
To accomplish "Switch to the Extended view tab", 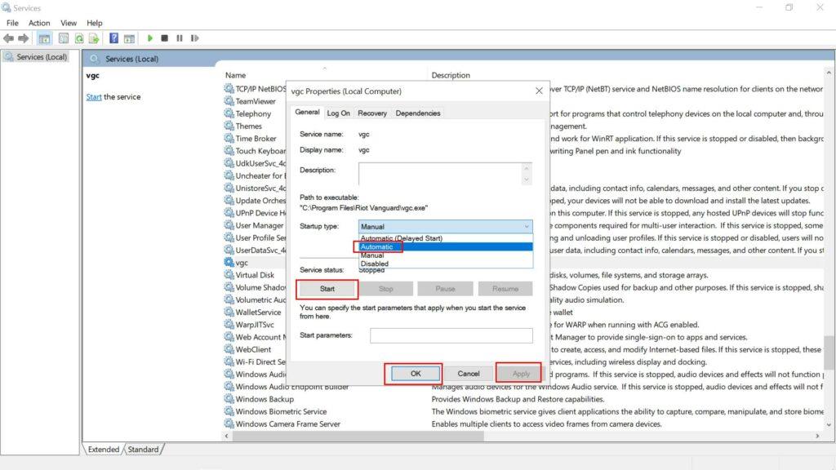I will coord(104,450).
